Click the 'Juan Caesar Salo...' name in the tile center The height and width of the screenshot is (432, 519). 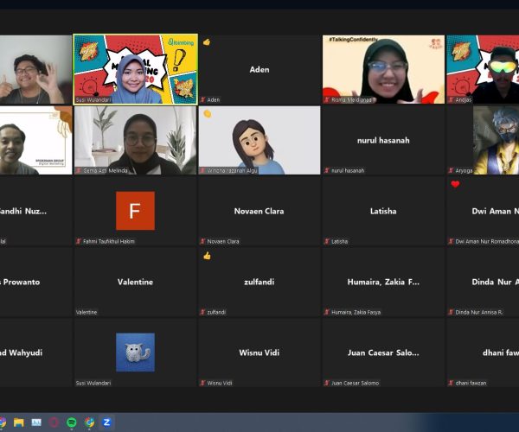(383, 353)
